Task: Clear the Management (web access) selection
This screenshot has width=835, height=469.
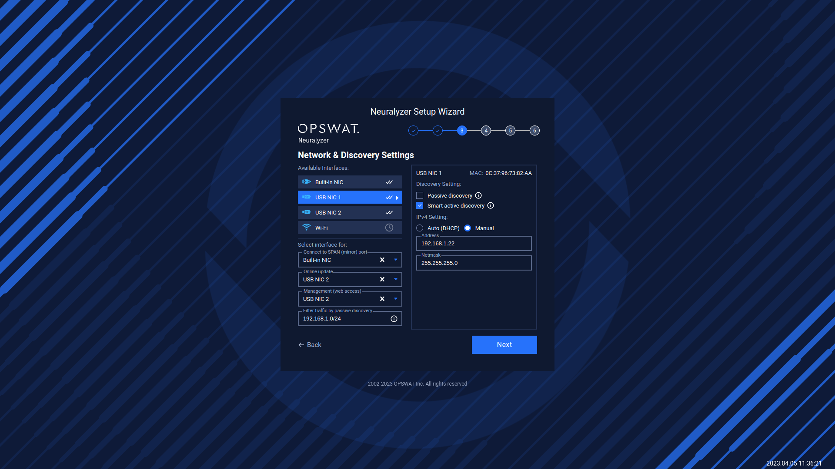Action: [x=382, y=299]
